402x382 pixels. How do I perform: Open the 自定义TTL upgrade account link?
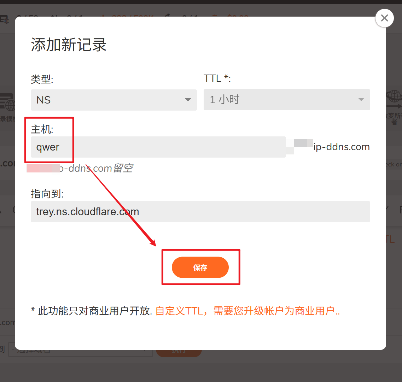247,311
